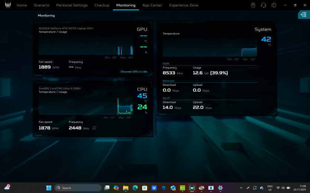Launch Microsoft Edge from the taskbar

[x=135, y=188]
